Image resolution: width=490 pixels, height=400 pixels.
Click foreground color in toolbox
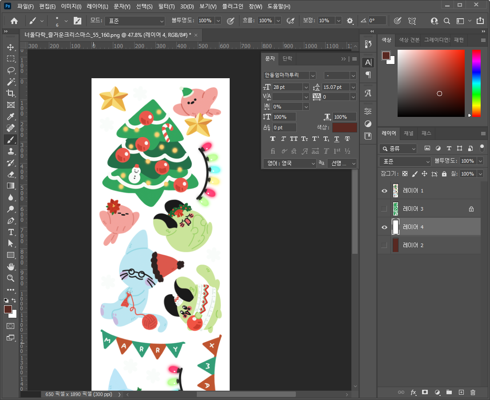(8, 309)
